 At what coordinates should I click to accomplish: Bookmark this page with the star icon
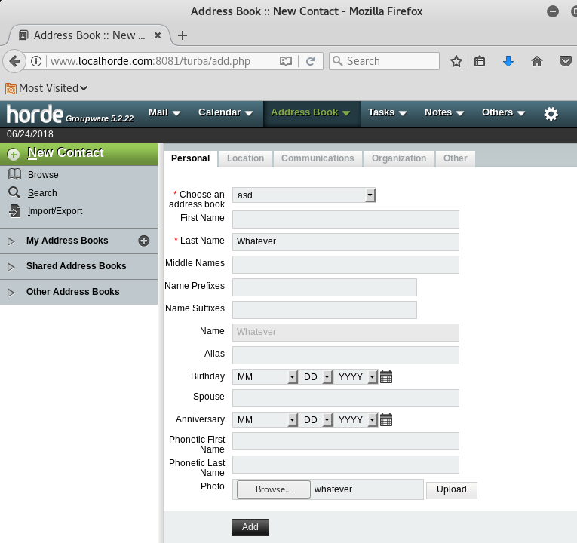pos(456,61)
